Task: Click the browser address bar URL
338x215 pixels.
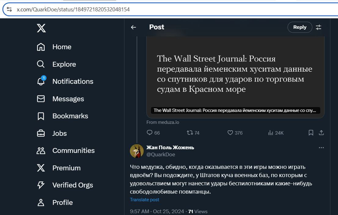Action: tap(73, 9)
